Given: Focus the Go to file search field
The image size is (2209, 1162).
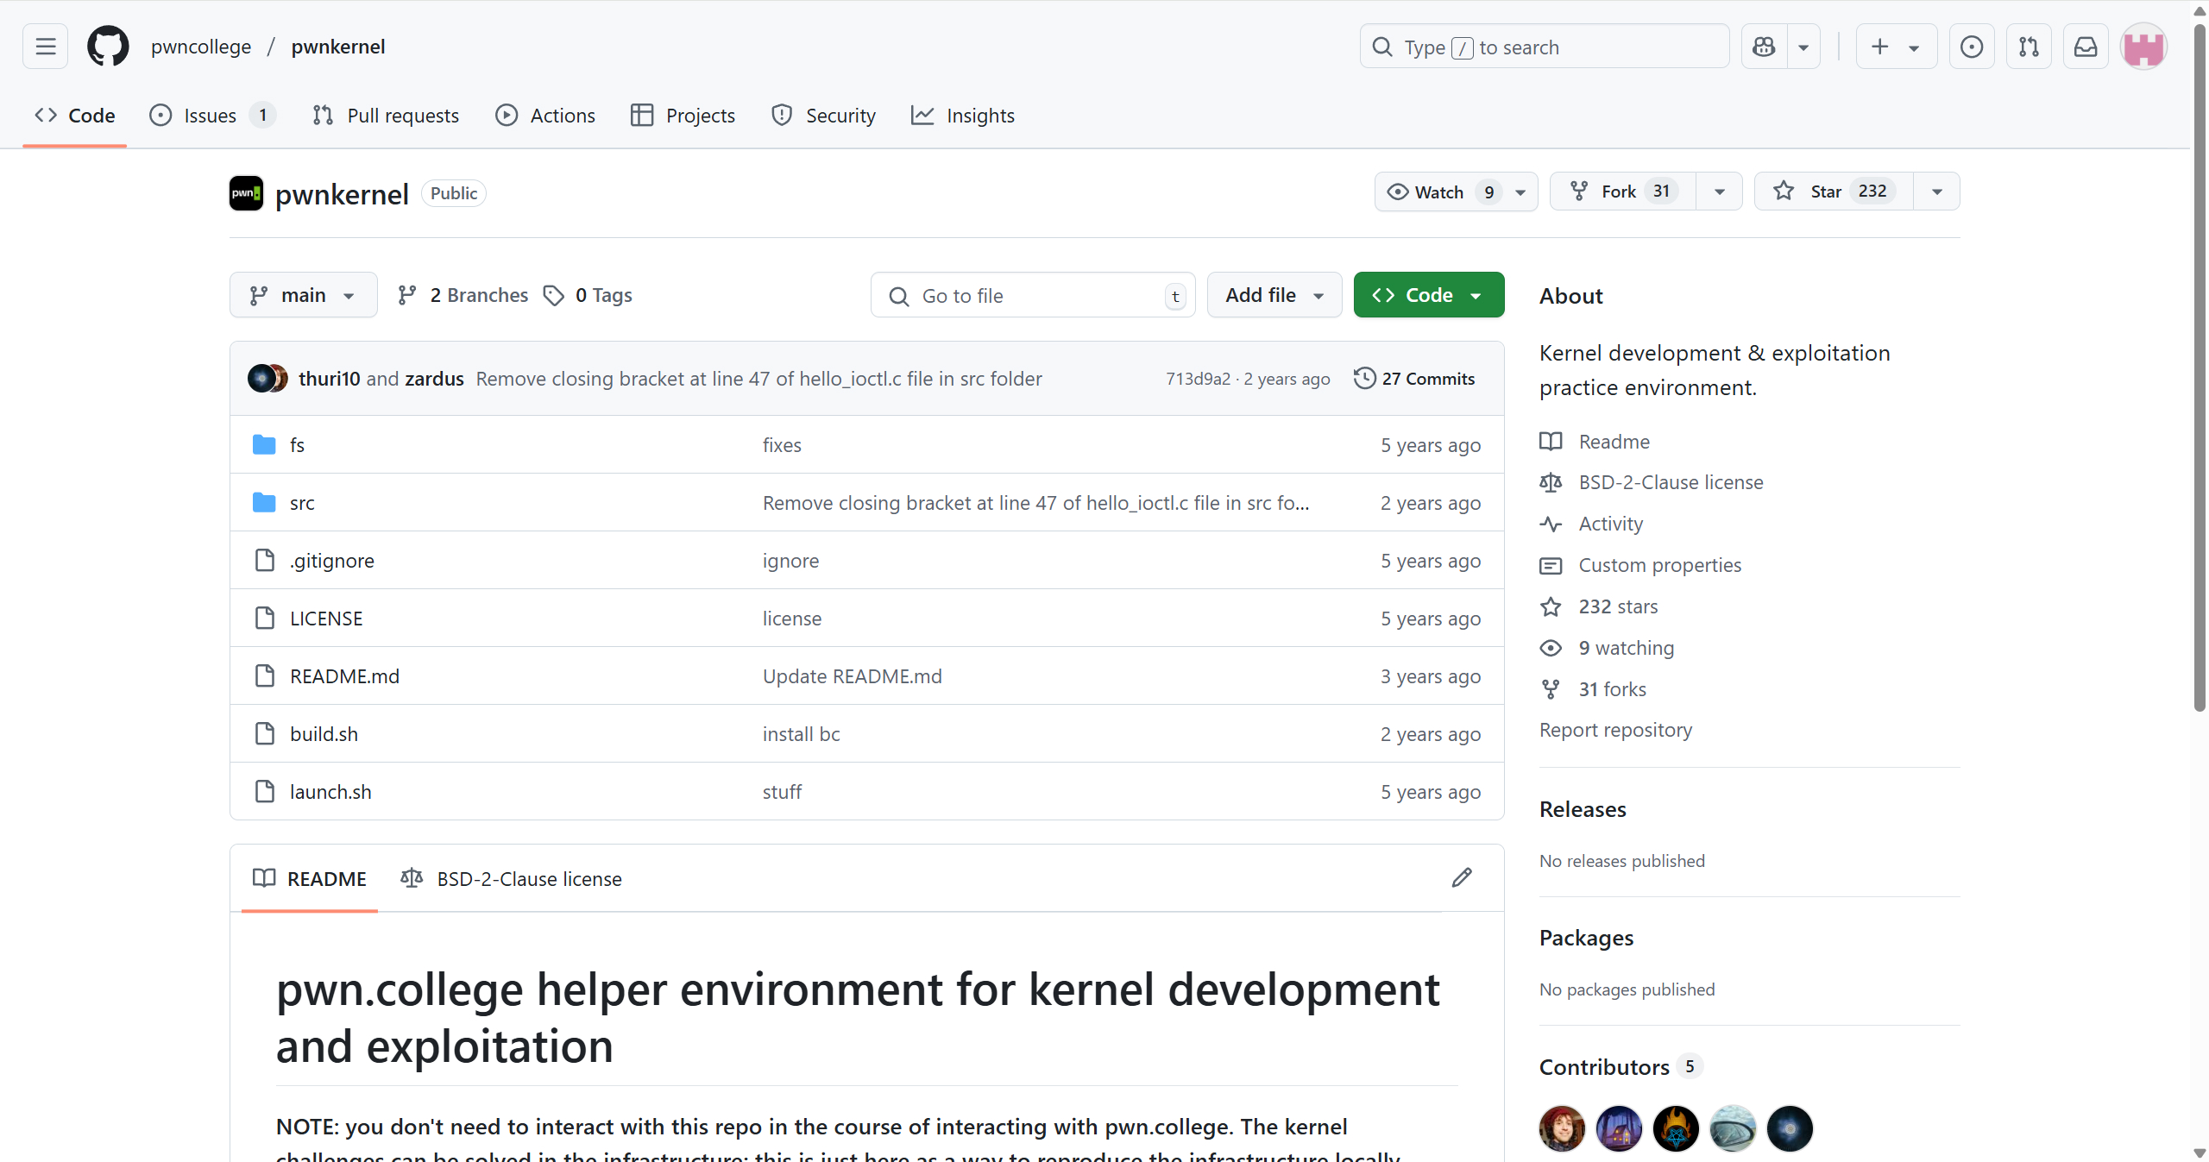Looking at the screenshot, I should (x=1032, y=296).
